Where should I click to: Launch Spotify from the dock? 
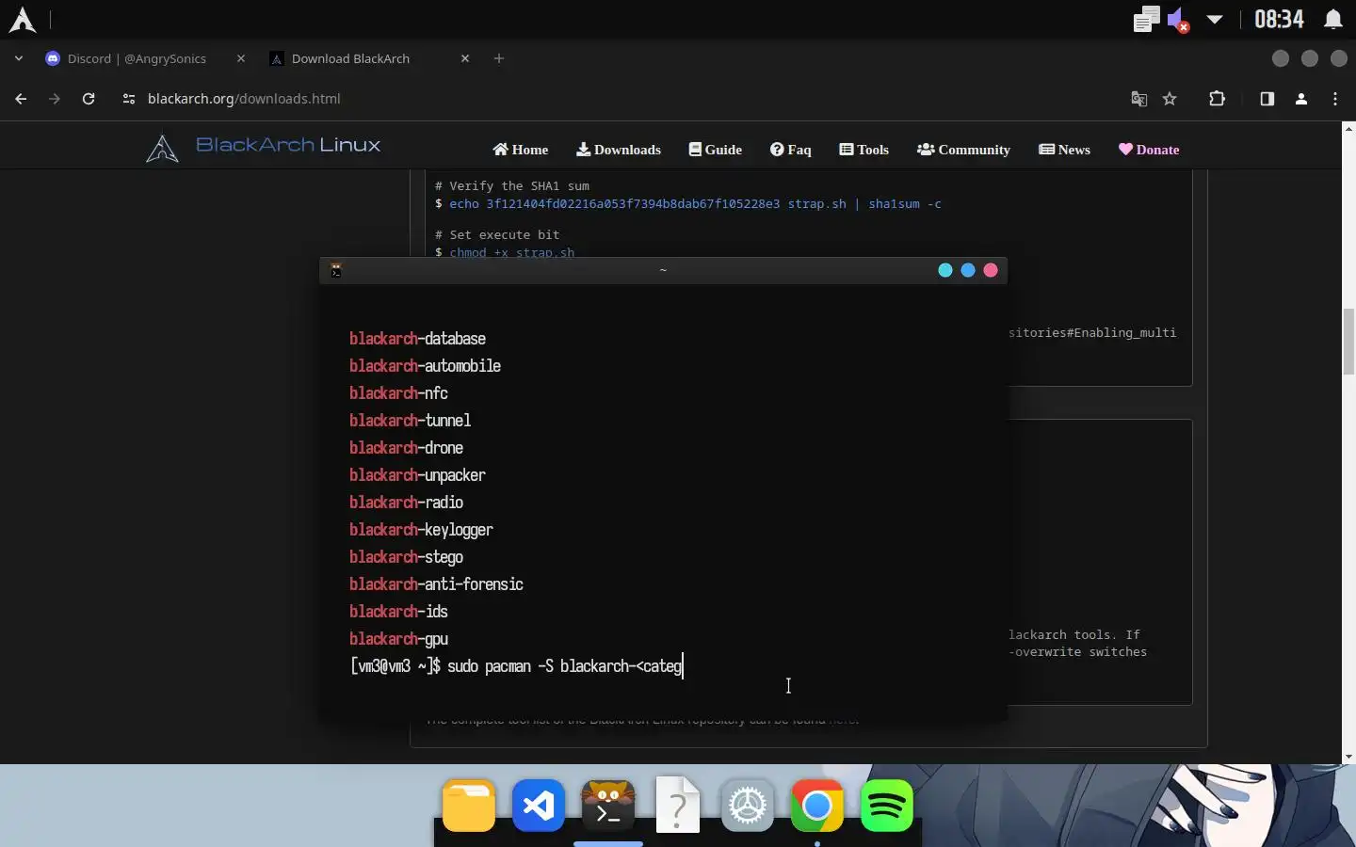point(887,807)
